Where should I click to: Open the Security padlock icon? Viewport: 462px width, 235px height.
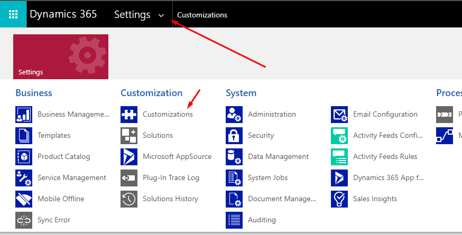(x=234, y=136)
